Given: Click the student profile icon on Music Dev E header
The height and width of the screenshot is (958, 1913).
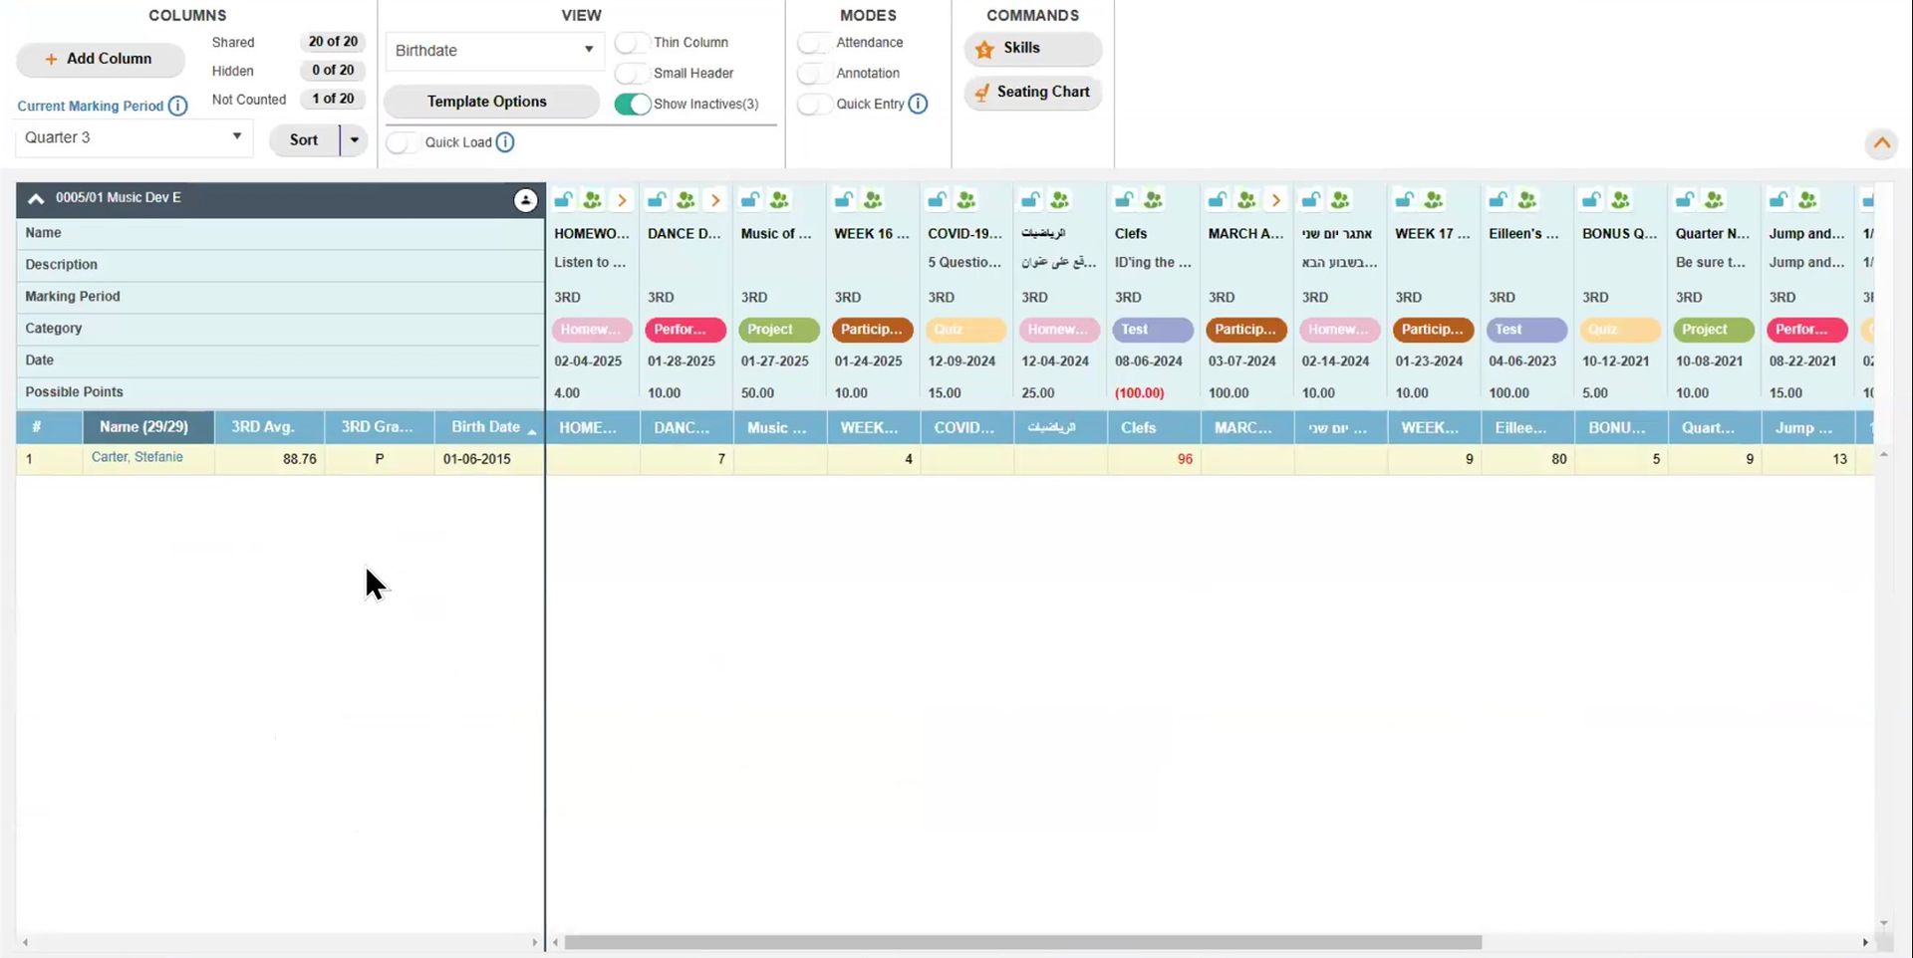Looking at the screenshot, I should tap(525, 199).
